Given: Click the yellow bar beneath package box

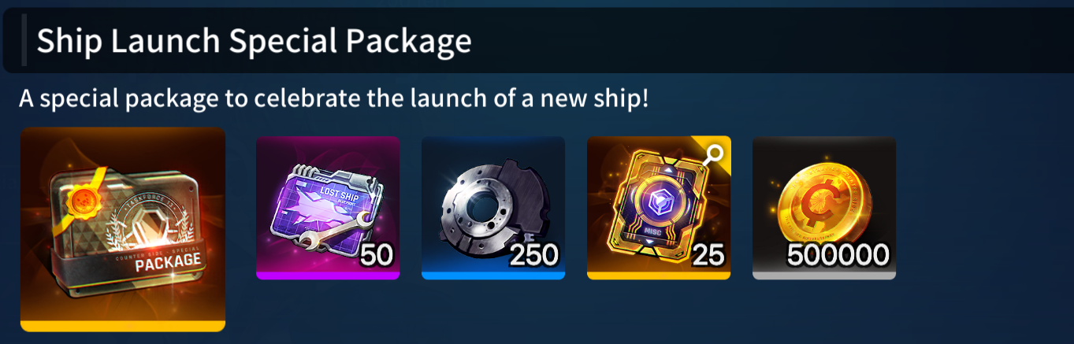Looking at the screenshot, I should pyautogui.click(x=123, y=326).
